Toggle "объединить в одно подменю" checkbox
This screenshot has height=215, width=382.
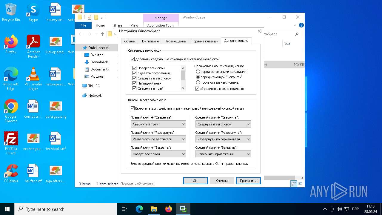point(197,89)
